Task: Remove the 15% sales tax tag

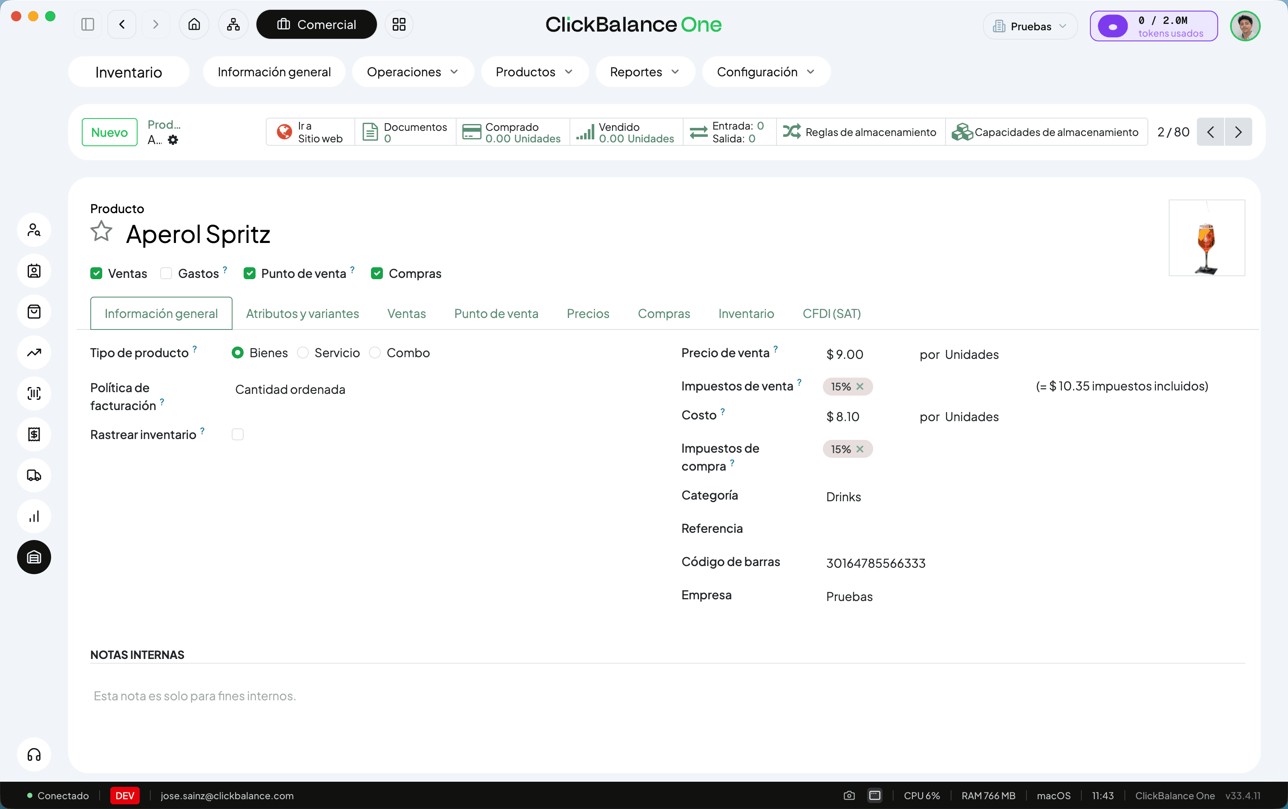Action: tap(860, 386)
